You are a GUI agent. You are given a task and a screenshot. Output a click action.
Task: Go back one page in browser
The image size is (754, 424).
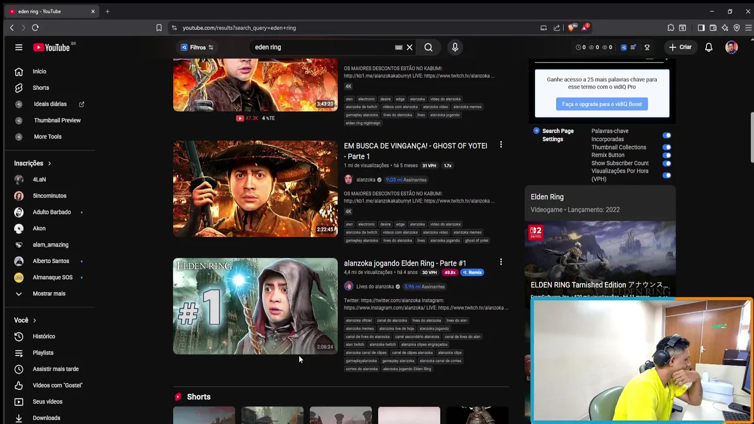click(12, 28)
